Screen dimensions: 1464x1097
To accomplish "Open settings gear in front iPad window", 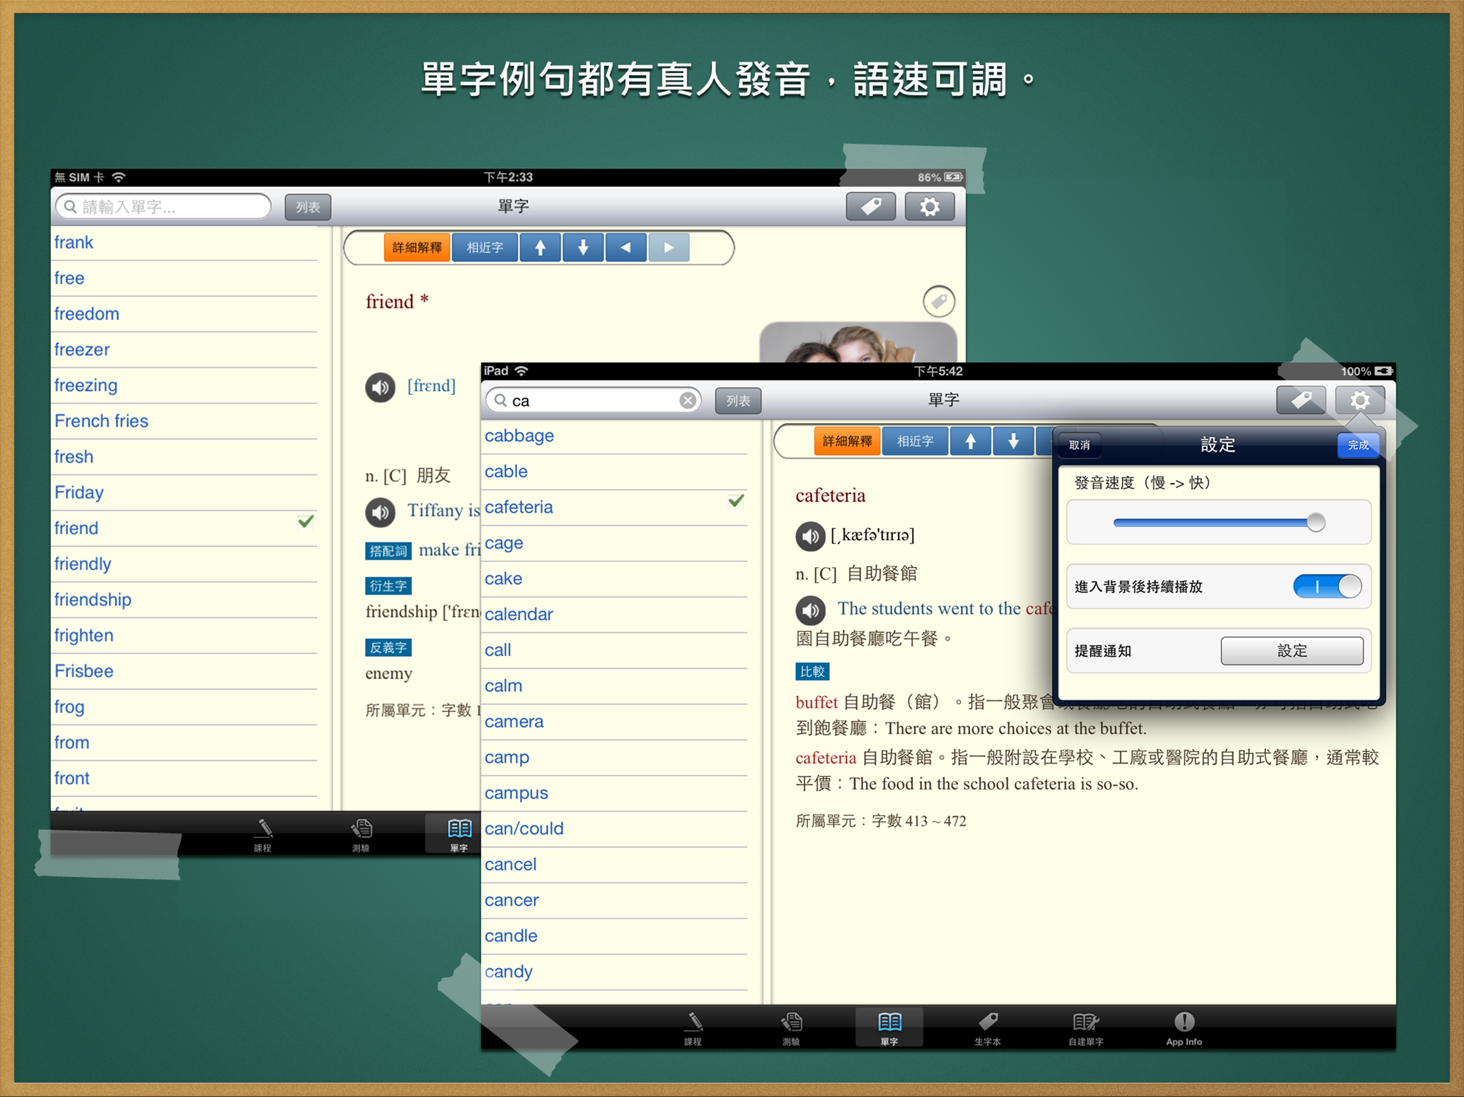I will pos(1360,400).
